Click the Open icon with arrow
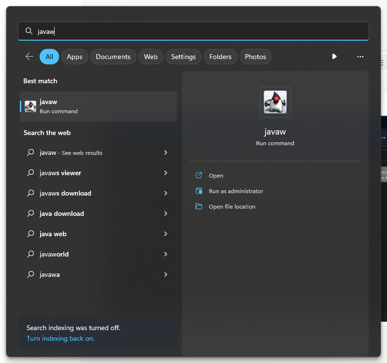The width and height of the screenshot is (387, 363). click(x=199, y=175)
